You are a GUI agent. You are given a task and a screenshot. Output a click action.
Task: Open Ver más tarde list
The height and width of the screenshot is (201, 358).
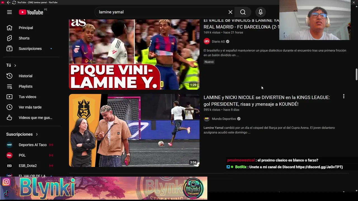tap(30, 107)
